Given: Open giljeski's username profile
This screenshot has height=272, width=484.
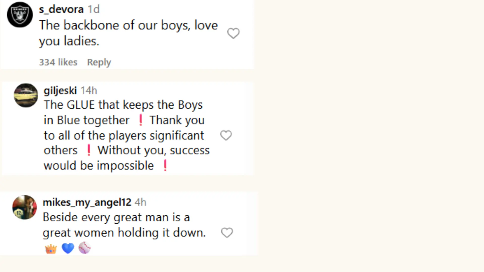Looking at the screenshot, I should [x=60, y=90].
